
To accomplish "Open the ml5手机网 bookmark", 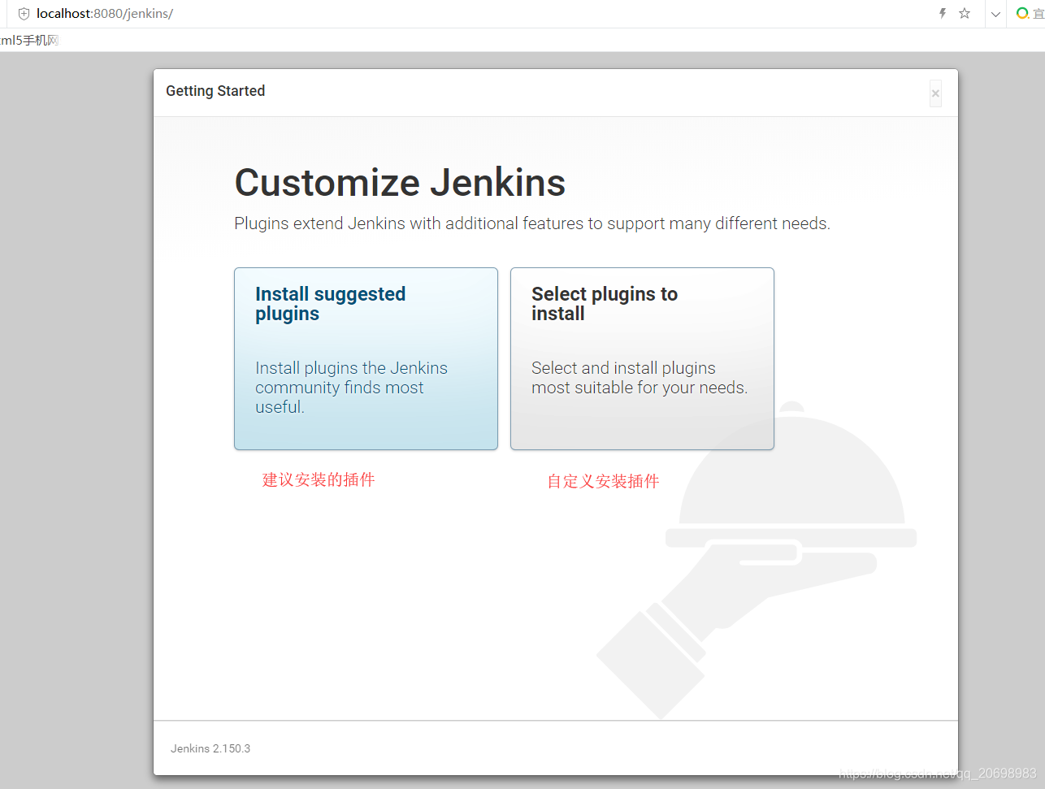I will tap(29, 41).
